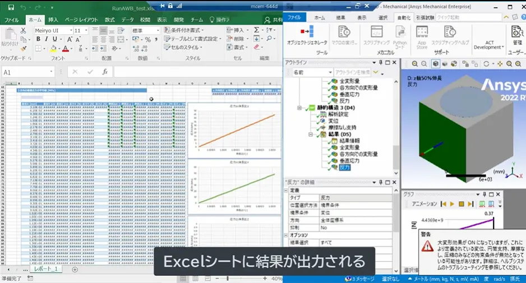Click the Format Painter brush in Excel

pyautogui.click(x=23, y=49)
